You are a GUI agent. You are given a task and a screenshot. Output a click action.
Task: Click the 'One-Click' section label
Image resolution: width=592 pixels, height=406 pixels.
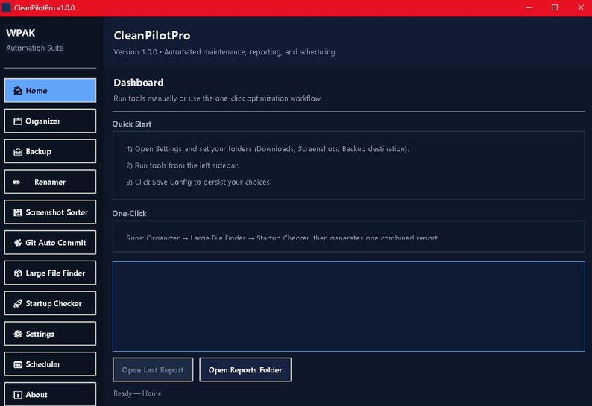[129, 214]
